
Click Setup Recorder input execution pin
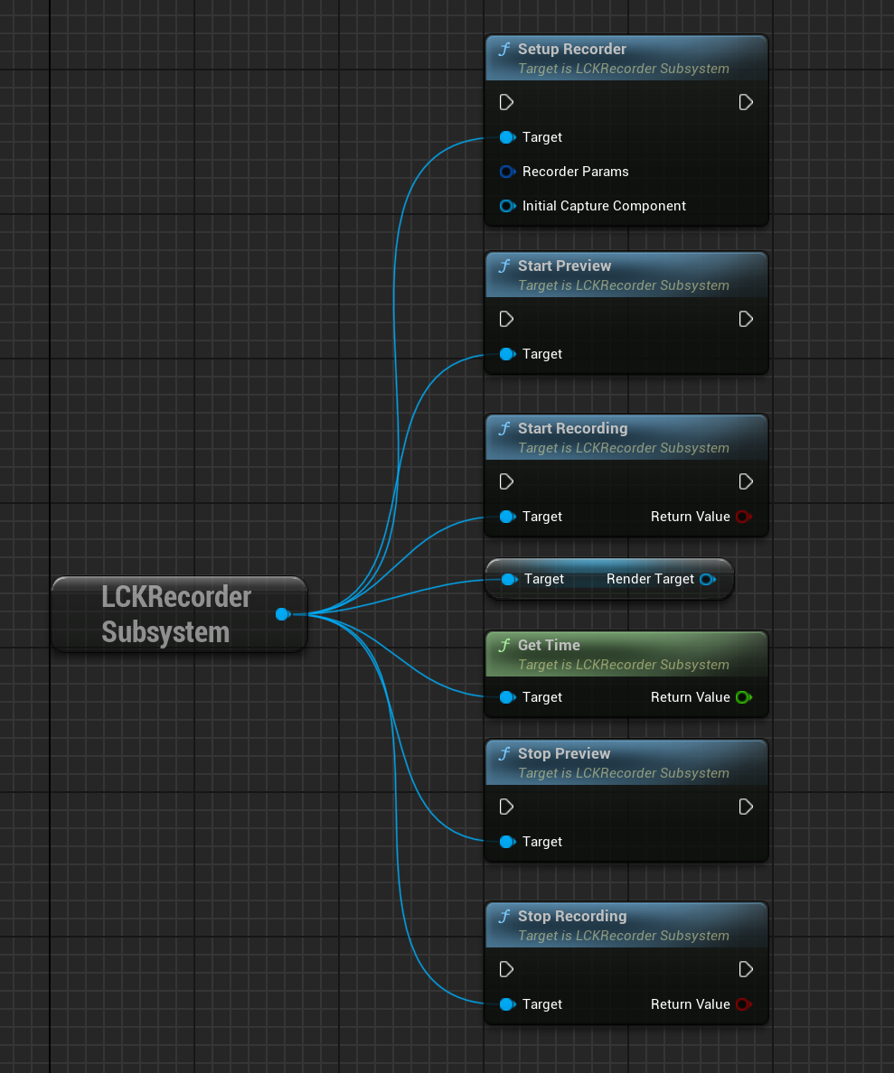point(506,103)
